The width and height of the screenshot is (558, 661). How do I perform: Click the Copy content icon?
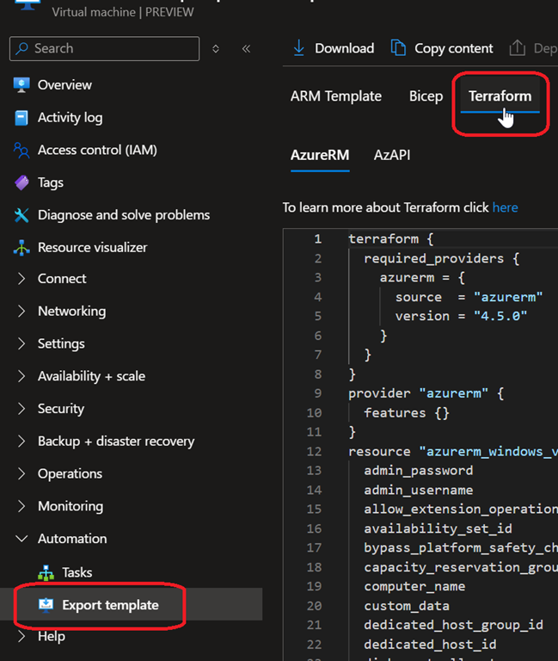(x=398, y=48)
